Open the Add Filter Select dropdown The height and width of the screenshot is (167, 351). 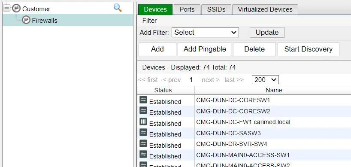coord(205,33)
